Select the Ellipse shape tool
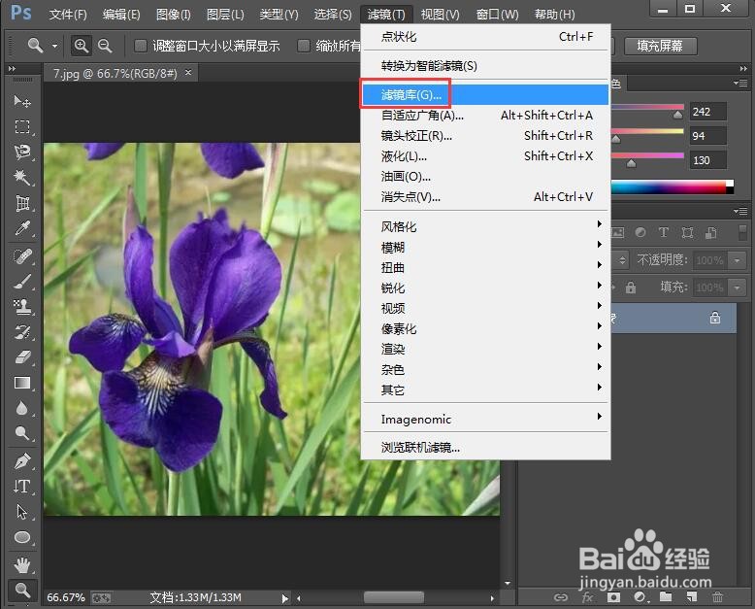This screenshot has width=755, height=609. click(22, 537)
